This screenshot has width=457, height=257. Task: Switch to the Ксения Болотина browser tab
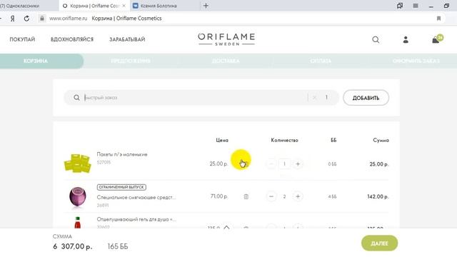(159, 6)
